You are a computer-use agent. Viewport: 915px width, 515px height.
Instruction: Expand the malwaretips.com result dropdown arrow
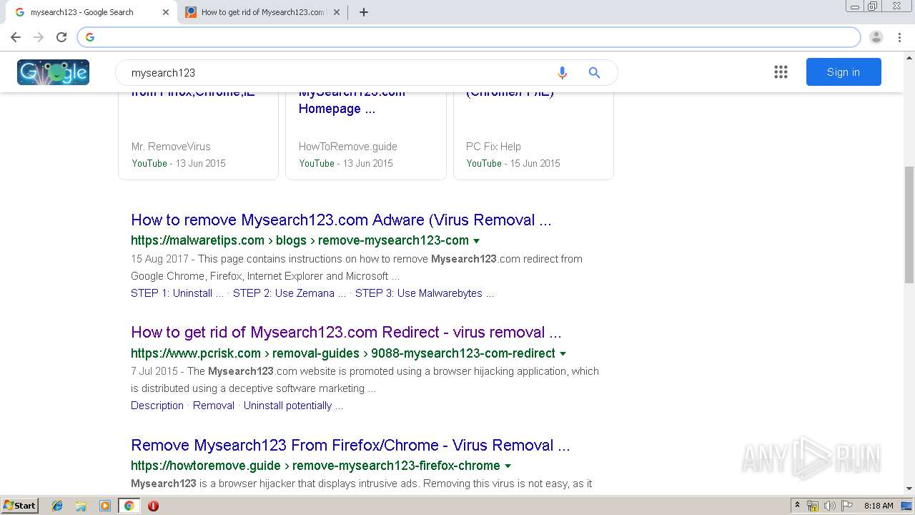coord(477,241)
